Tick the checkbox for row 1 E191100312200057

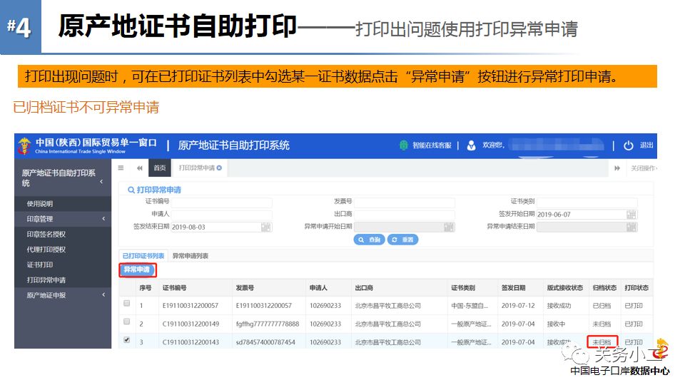click(127, 304)
